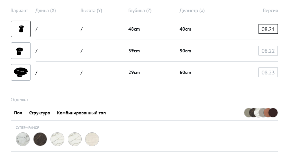Switch to the Комбинированный топ tab

click(81, 113)
